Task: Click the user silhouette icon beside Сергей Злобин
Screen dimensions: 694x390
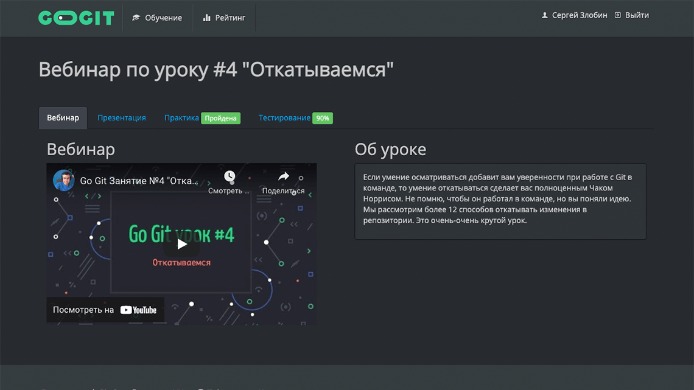Action: click(544, 15)
